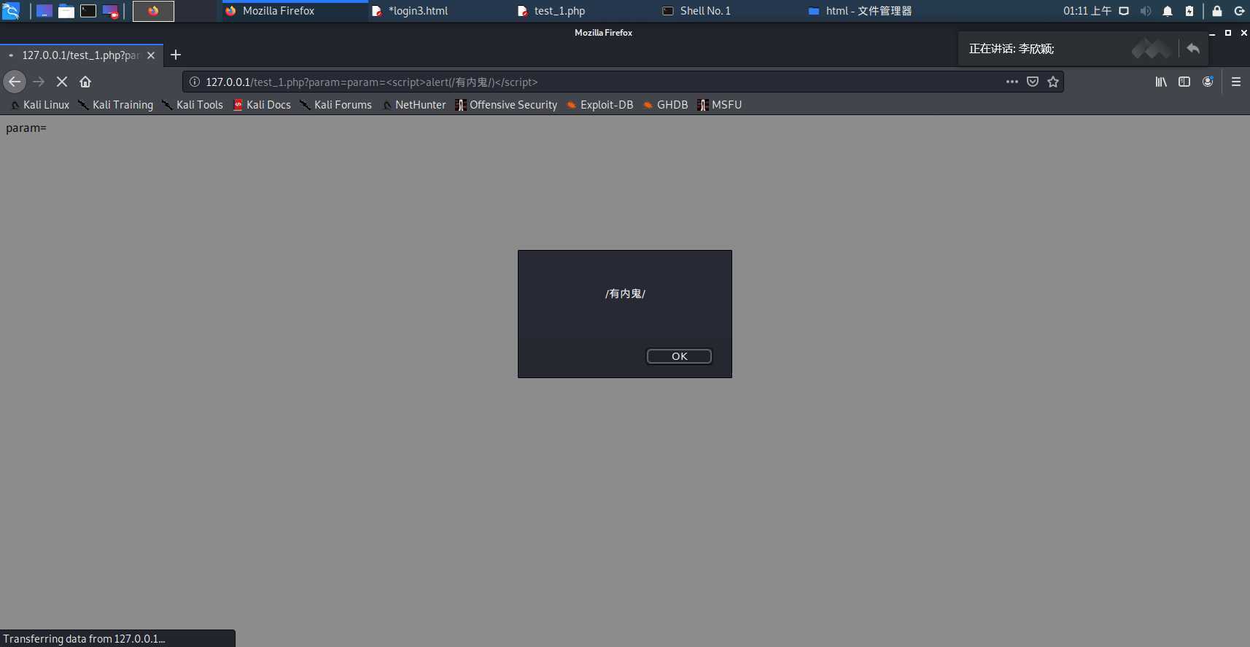Click alert message text /有内鬼/
This screenshot has height=647, width=1250.
point(625,294)
